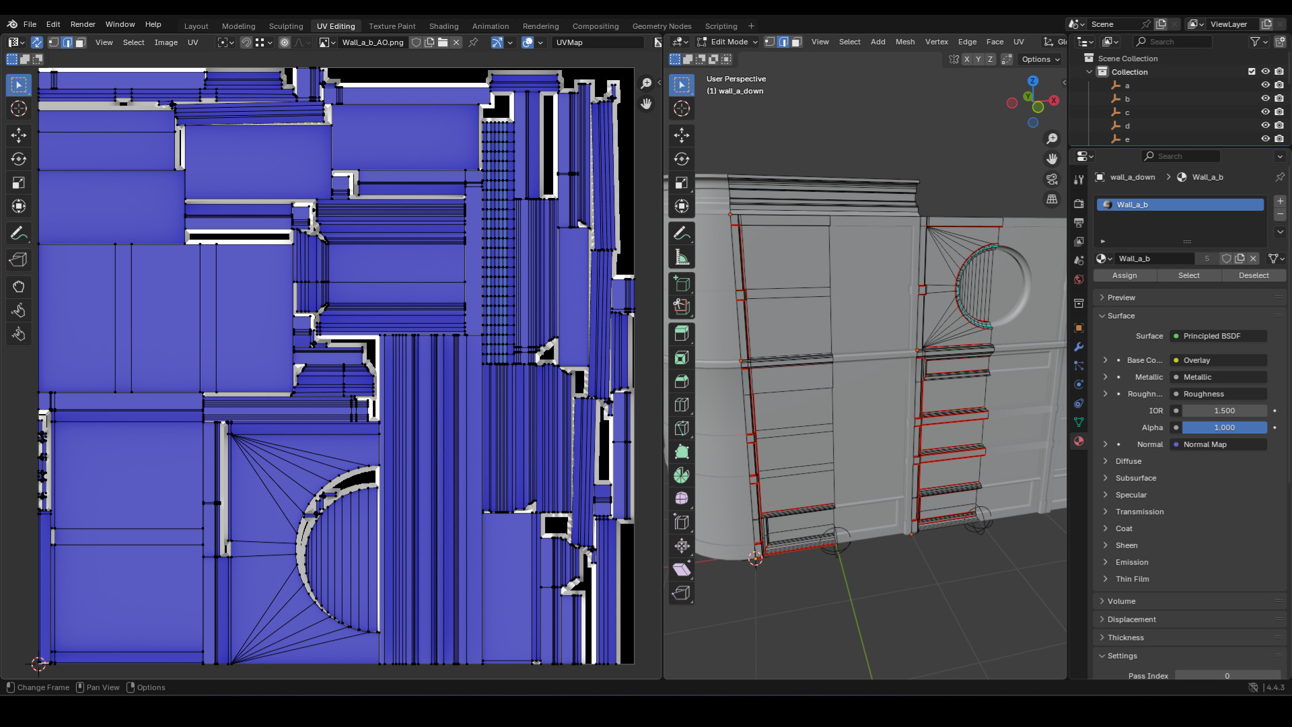Enable face select mode in 3D viewport
Viewport: 1292px width, 727px height.
[x=796, y=42]
